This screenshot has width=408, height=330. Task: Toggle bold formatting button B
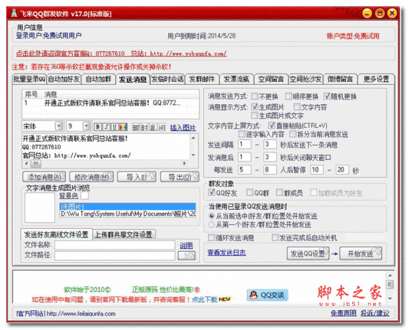coord(98,127)
